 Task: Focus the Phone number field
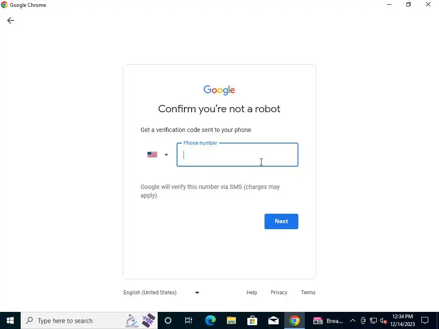(238, 155)
